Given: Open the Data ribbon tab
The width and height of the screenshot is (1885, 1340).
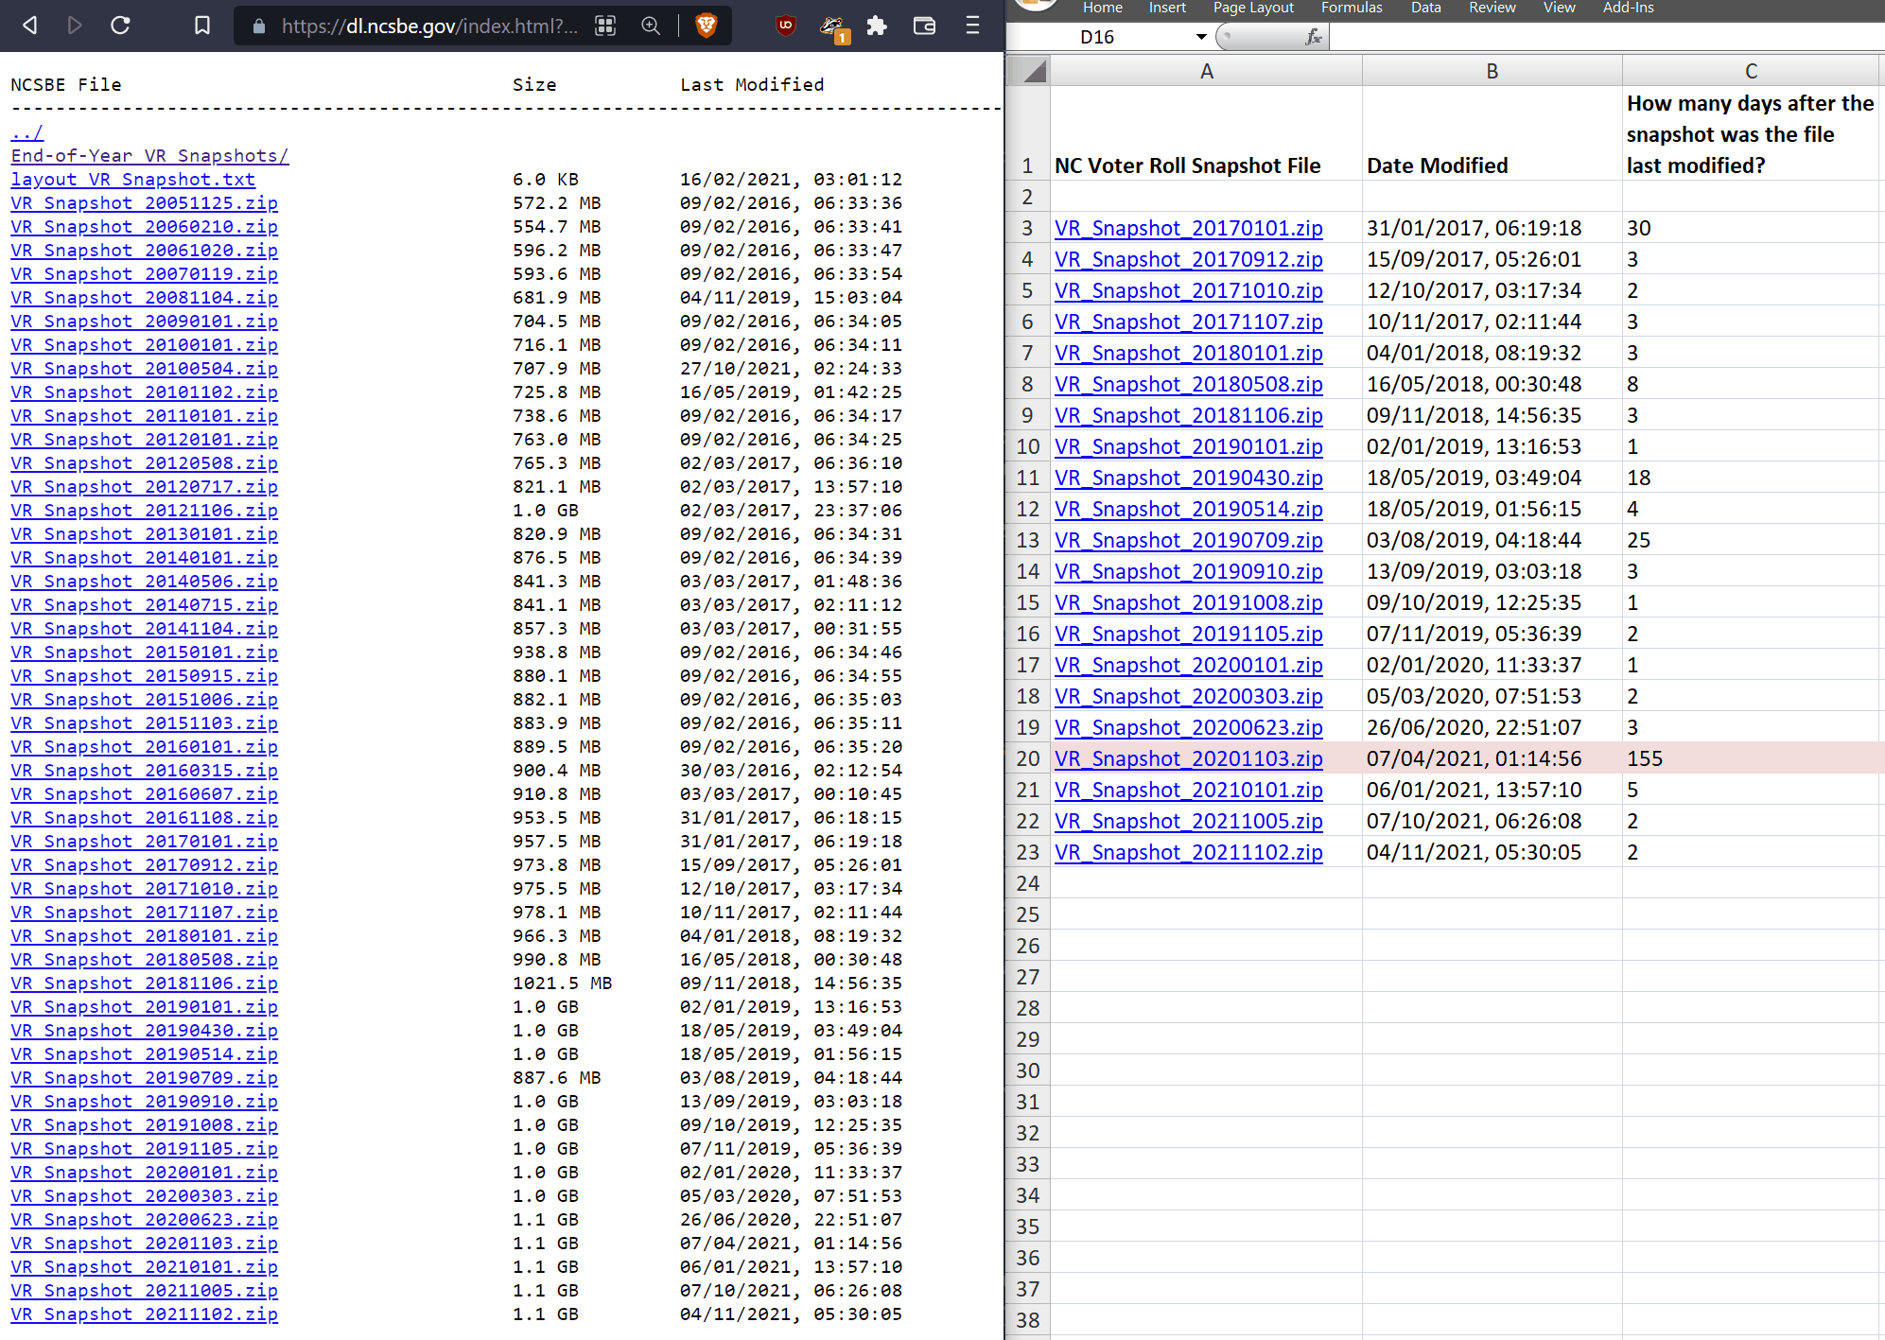Looking at the screenshot, I should tap(1426, 8).
